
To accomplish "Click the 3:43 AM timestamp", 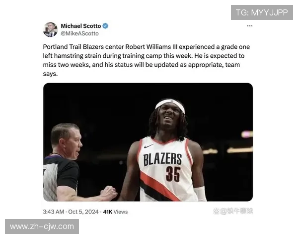I will 54,212.
